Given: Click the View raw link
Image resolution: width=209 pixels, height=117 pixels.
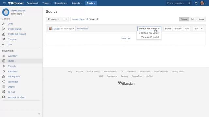Looking at the screenshot, I should (x=126, y=39).
